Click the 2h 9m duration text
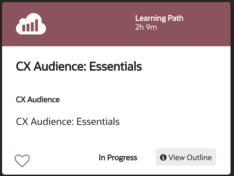The height and width of the screenshot is (176, 234). click(146, 27)
